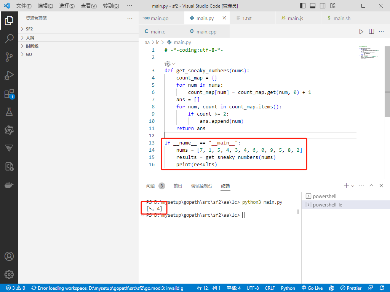This screenshot has height=292, width=390.
Task: Select language mode Python in status bar
Action: pyautogui.click(x=288, y=288)
